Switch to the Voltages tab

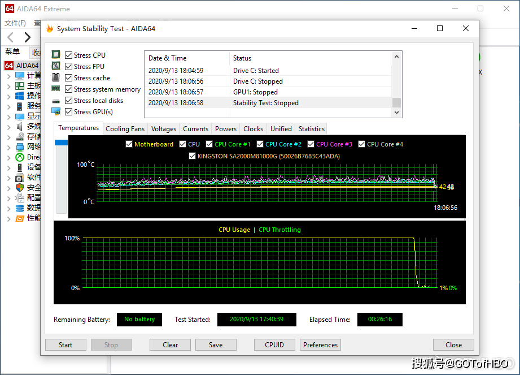click(164, 129)
